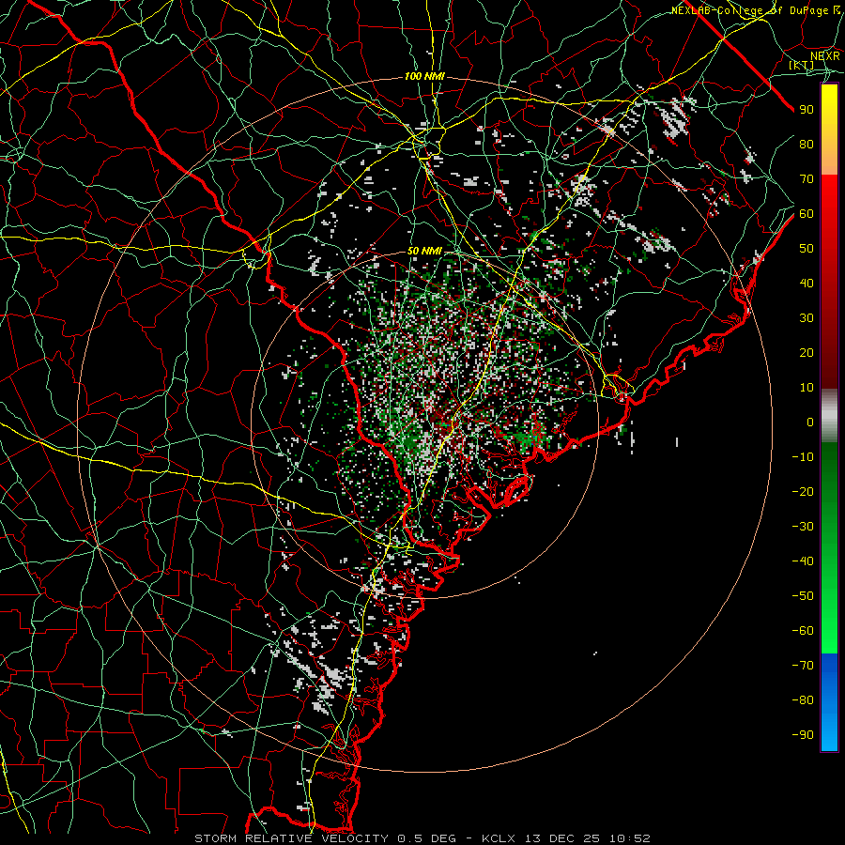Click the "KCLX" radar site identifier
845x845 pixels.
(499, 838)
